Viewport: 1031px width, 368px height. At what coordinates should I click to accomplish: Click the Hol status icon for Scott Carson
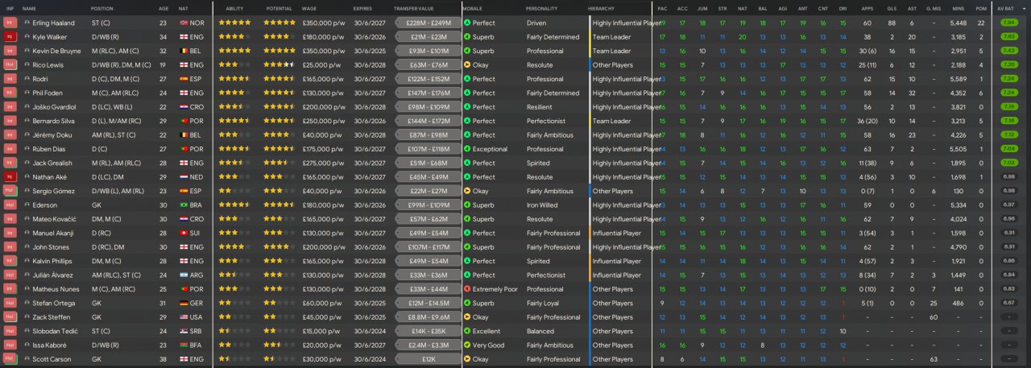[10, 359]
